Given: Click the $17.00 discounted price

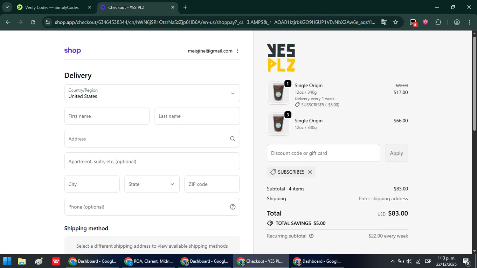Looking at the screenshot, I should click(401, 93).
